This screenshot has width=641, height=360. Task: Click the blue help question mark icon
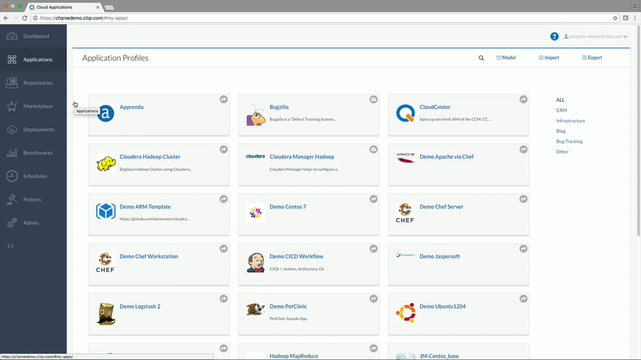point(554,36)
